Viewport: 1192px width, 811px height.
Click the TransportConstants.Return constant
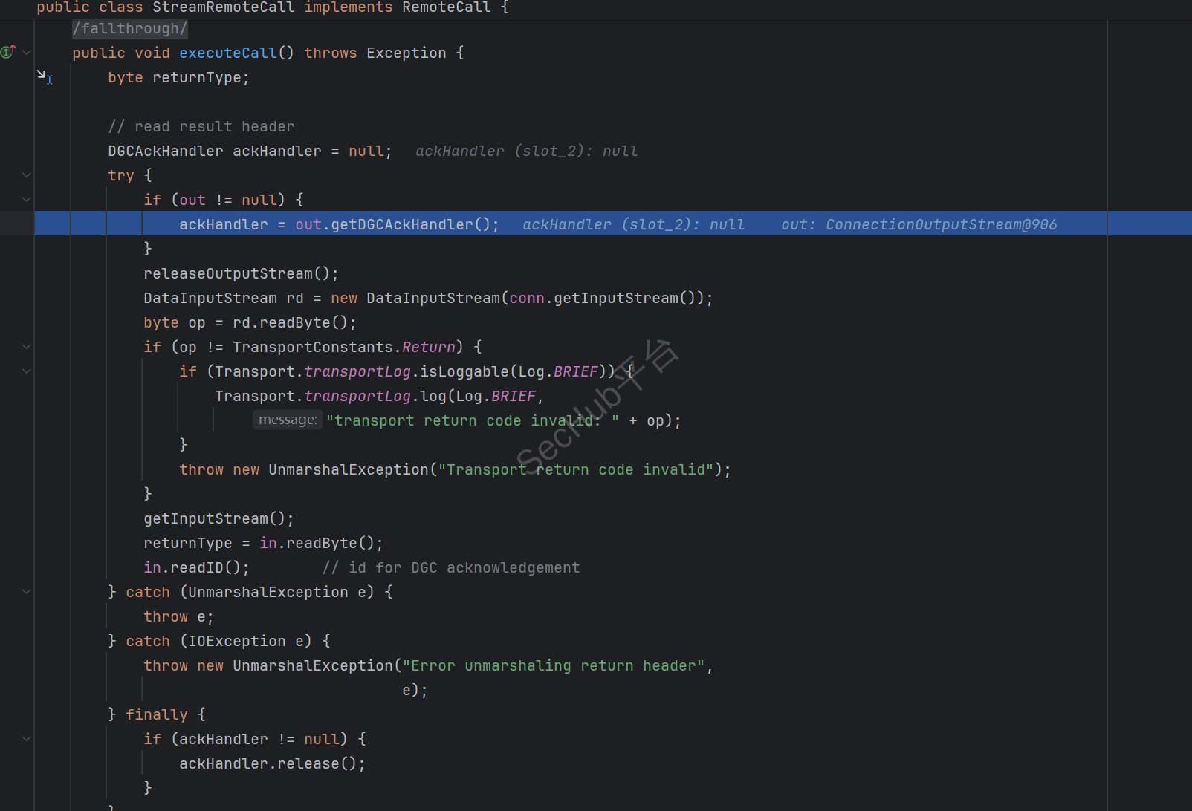428,347
